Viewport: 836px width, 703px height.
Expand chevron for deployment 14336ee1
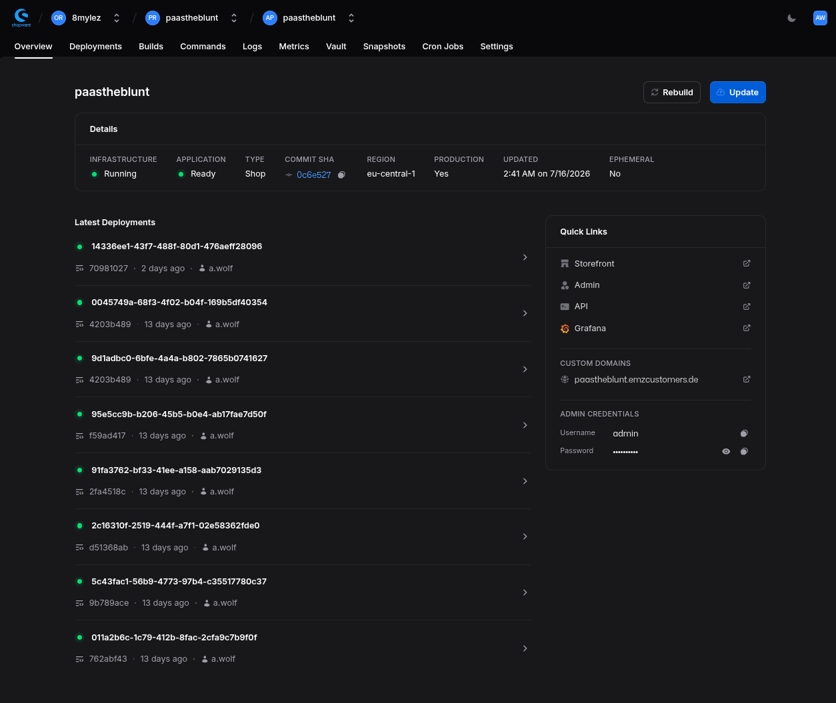(525, 257)
